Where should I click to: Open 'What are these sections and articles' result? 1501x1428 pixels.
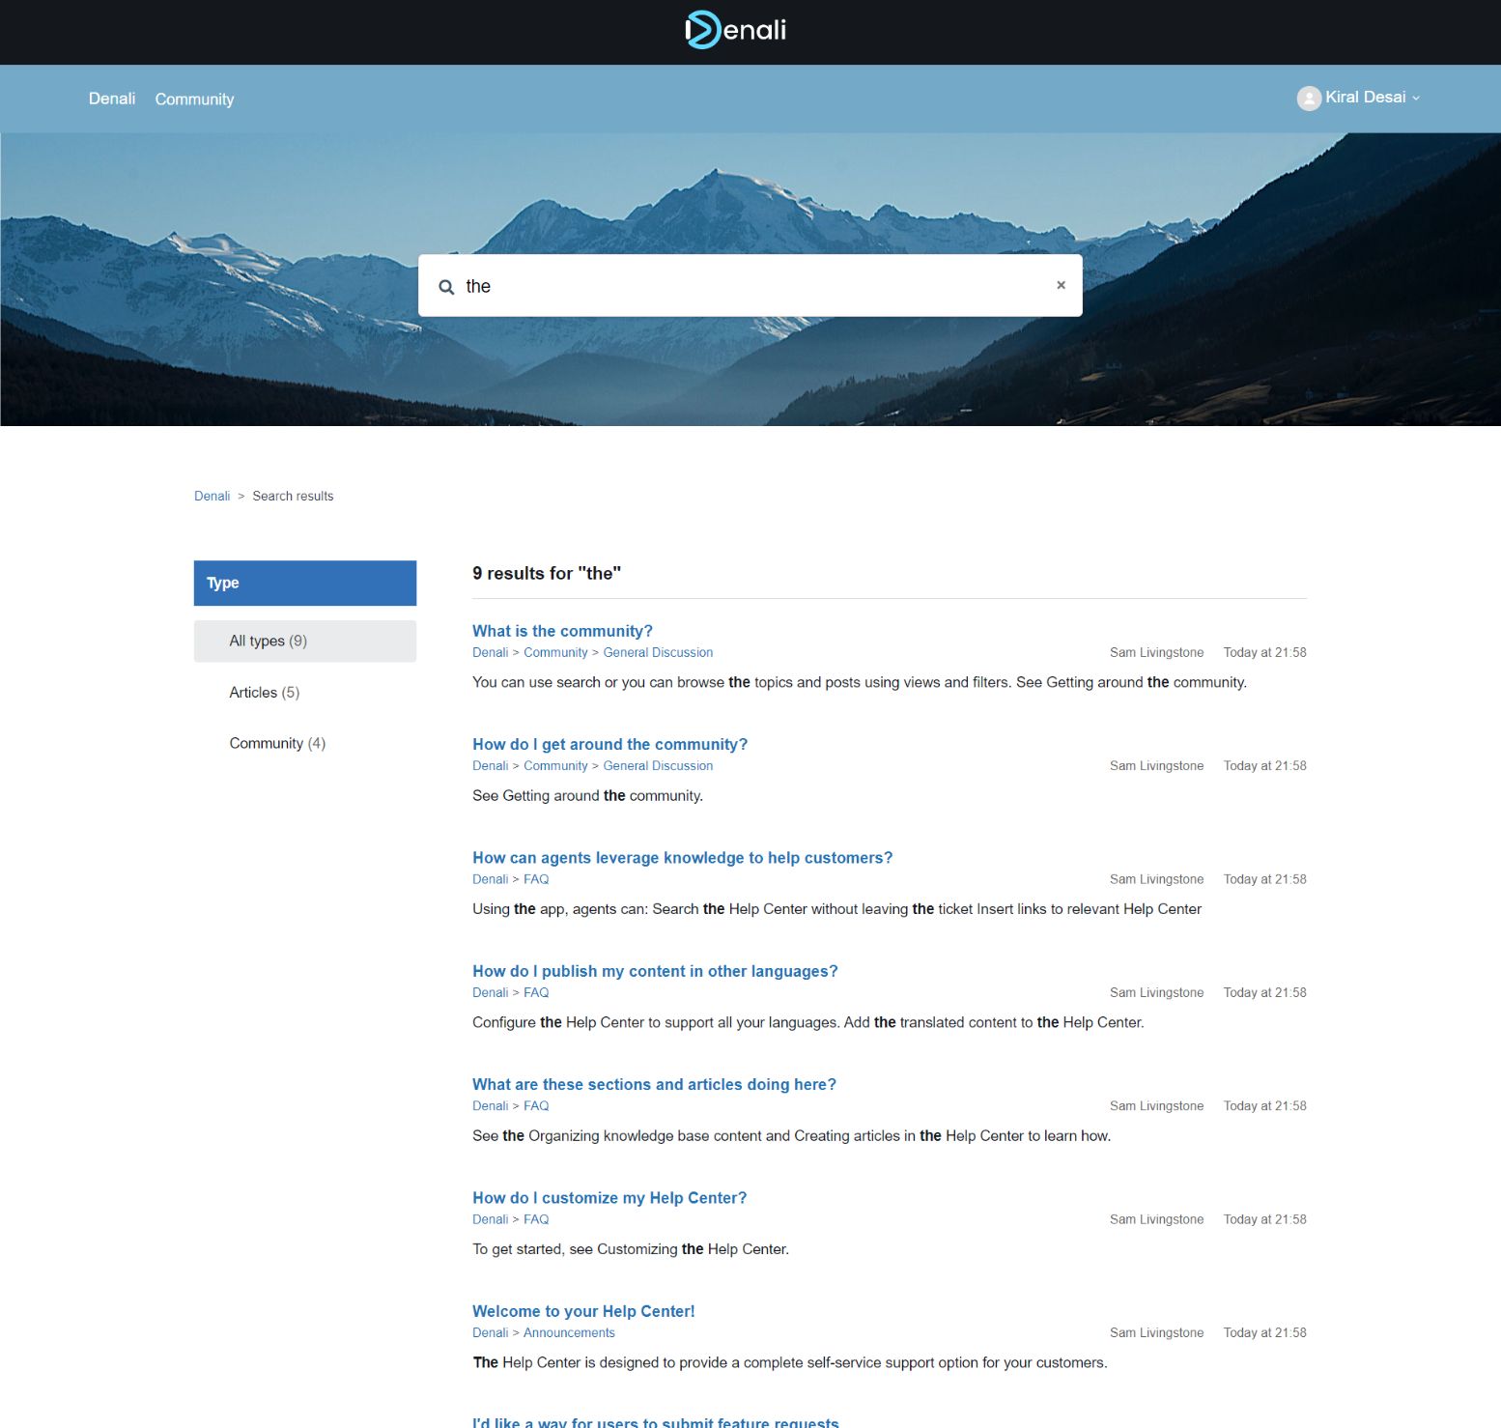coord(654,1084)
